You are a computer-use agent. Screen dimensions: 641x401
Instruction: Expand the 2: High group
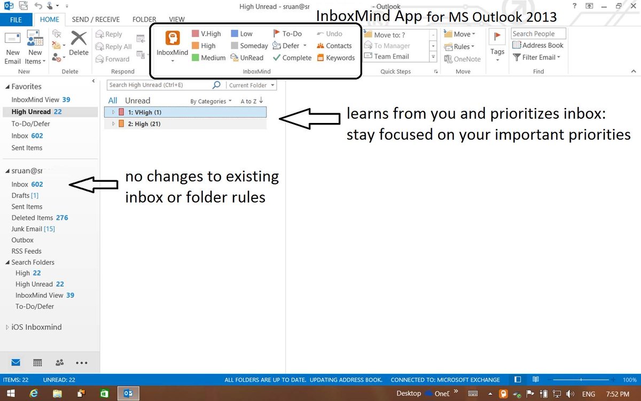[x=113, y=124]
